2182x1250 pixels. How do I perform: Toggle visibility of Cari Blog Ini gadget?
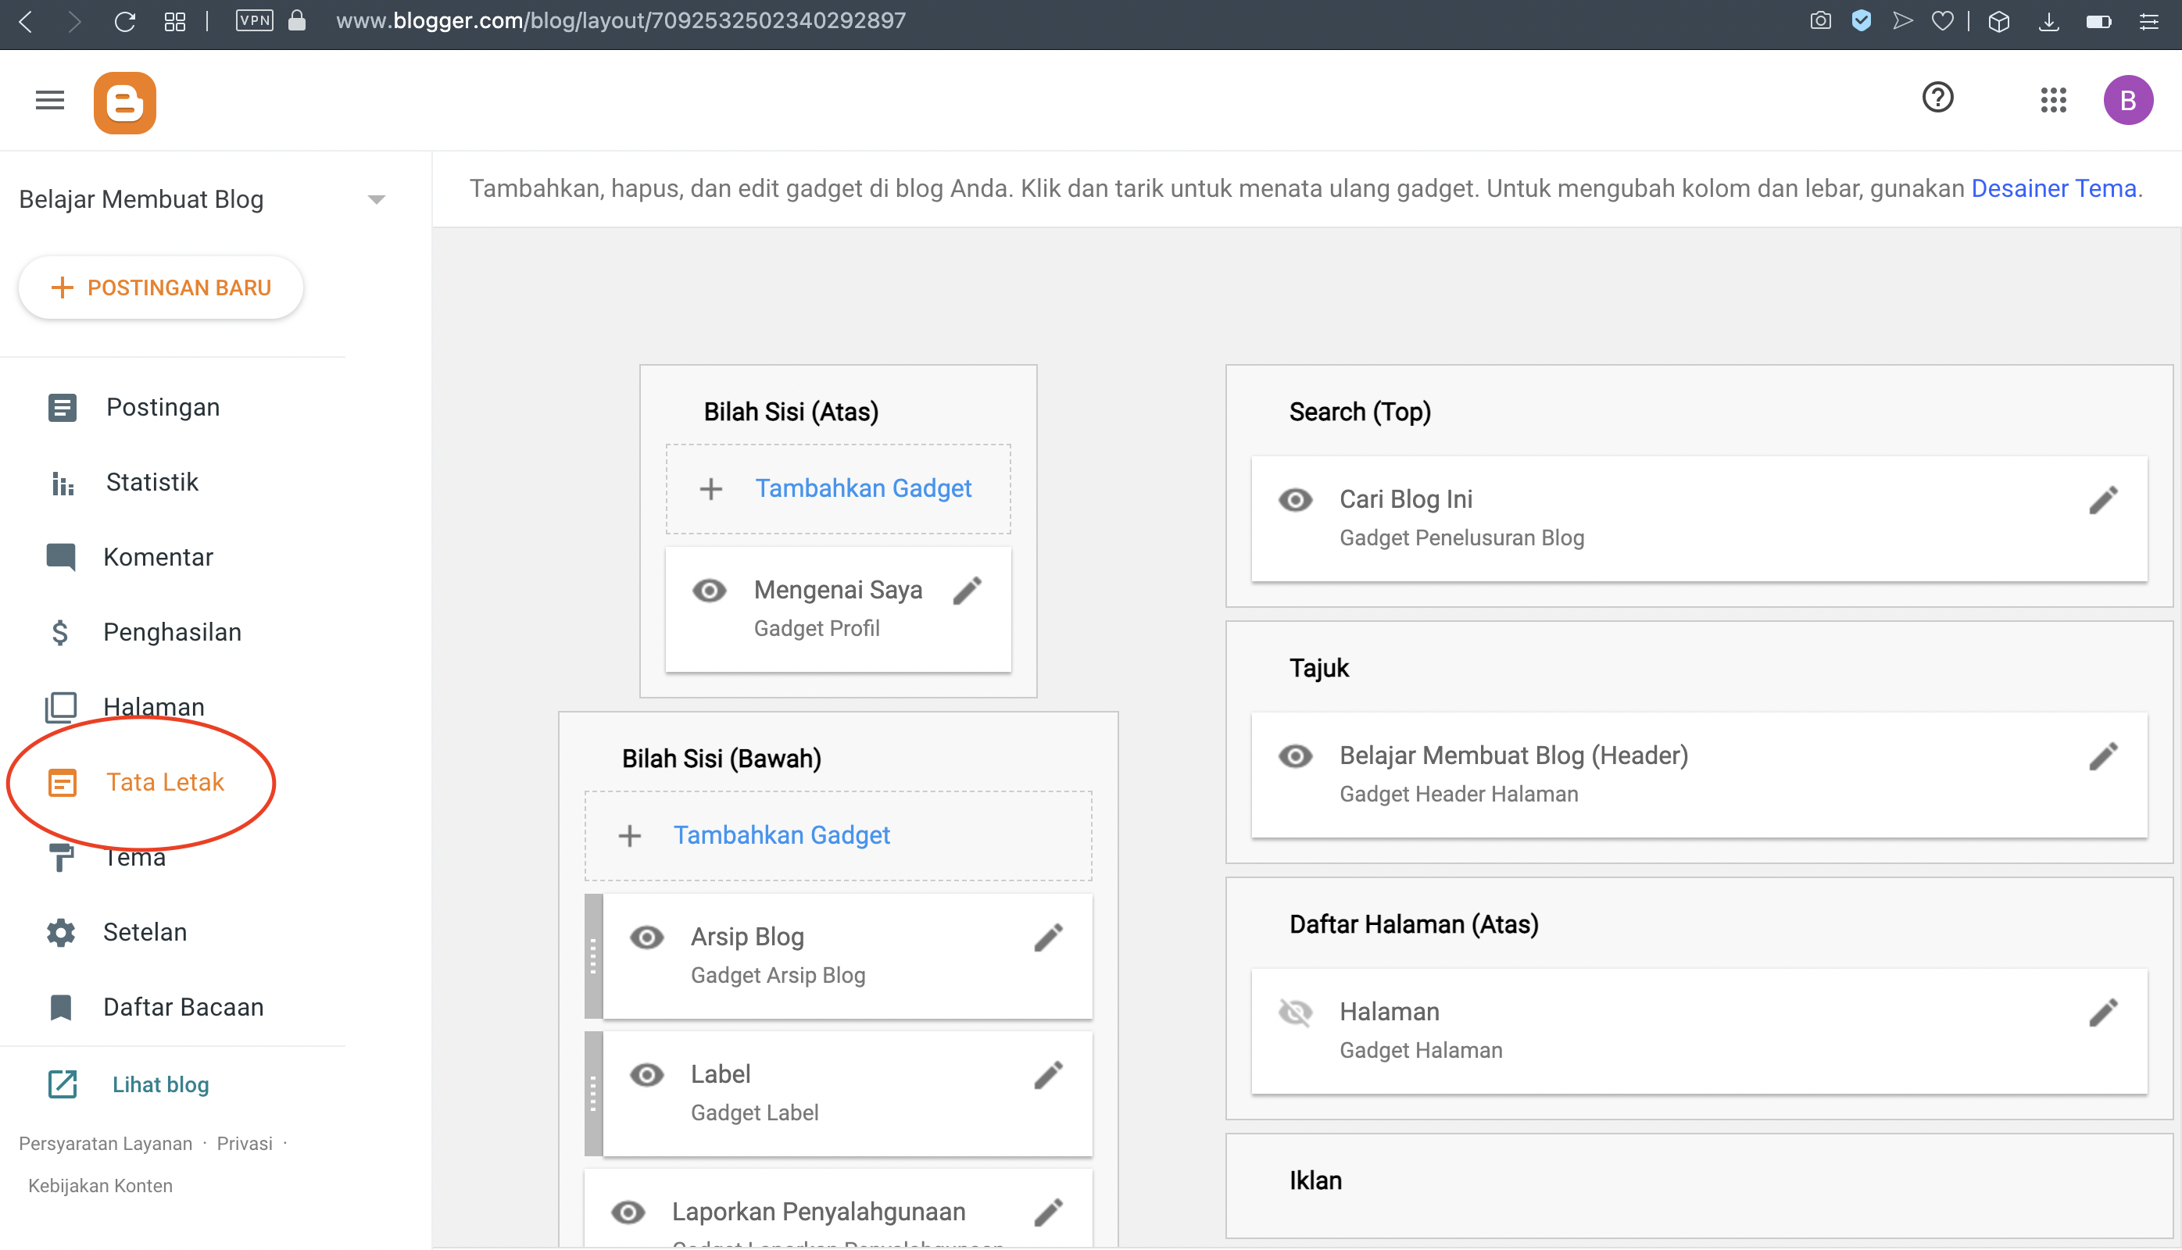tap(1295, 500)
